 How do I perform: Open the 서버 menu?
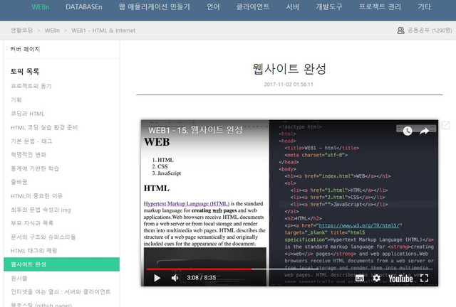[x=293, y=7]
